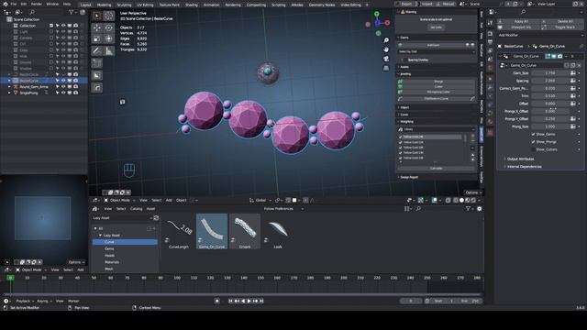Jump to the last frame
The image size is (587, 330).
(x=261, y=301)
